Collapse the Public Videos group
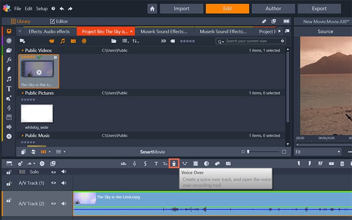The height and width of the screenshot is (220, 352). click(22, 50)
